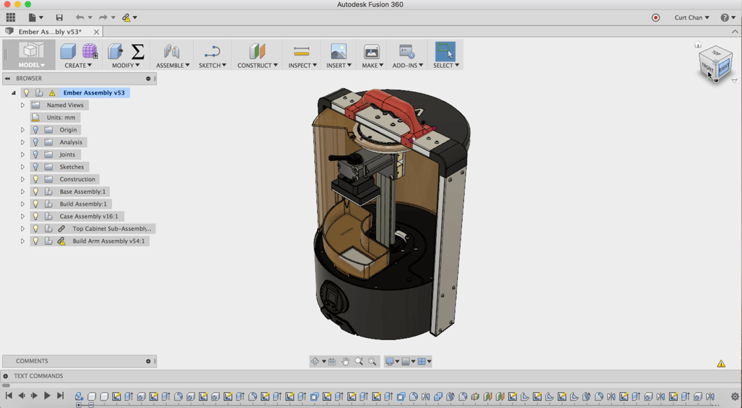
Task: Toggle lightbulb of Base Assembly:1
Action: tap(36, 192)
